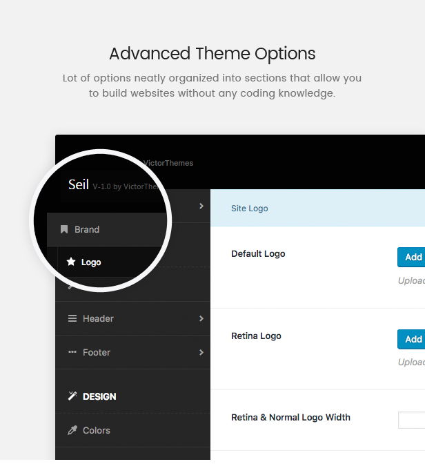The image size is (425, 464).
Task: Click the chevron arrow above Brand row
Action: coord(201,206)
